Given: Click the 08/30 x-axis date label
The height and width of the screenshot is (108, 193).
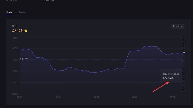Looking at the screenshot, I should (135, 97).
